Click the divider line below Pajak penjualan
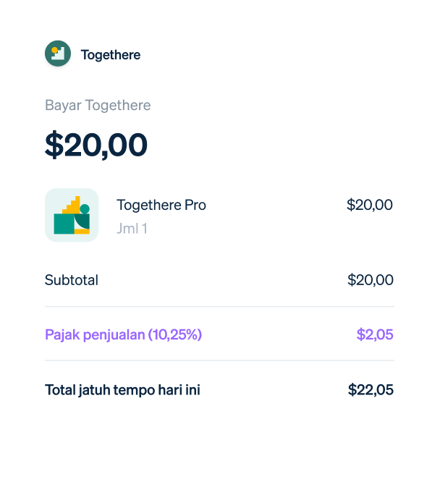The height and width of the screenshot is (482, 440). 219,360
